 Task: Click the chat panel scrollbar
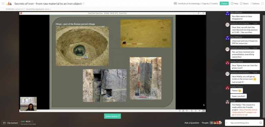(263, 66)
